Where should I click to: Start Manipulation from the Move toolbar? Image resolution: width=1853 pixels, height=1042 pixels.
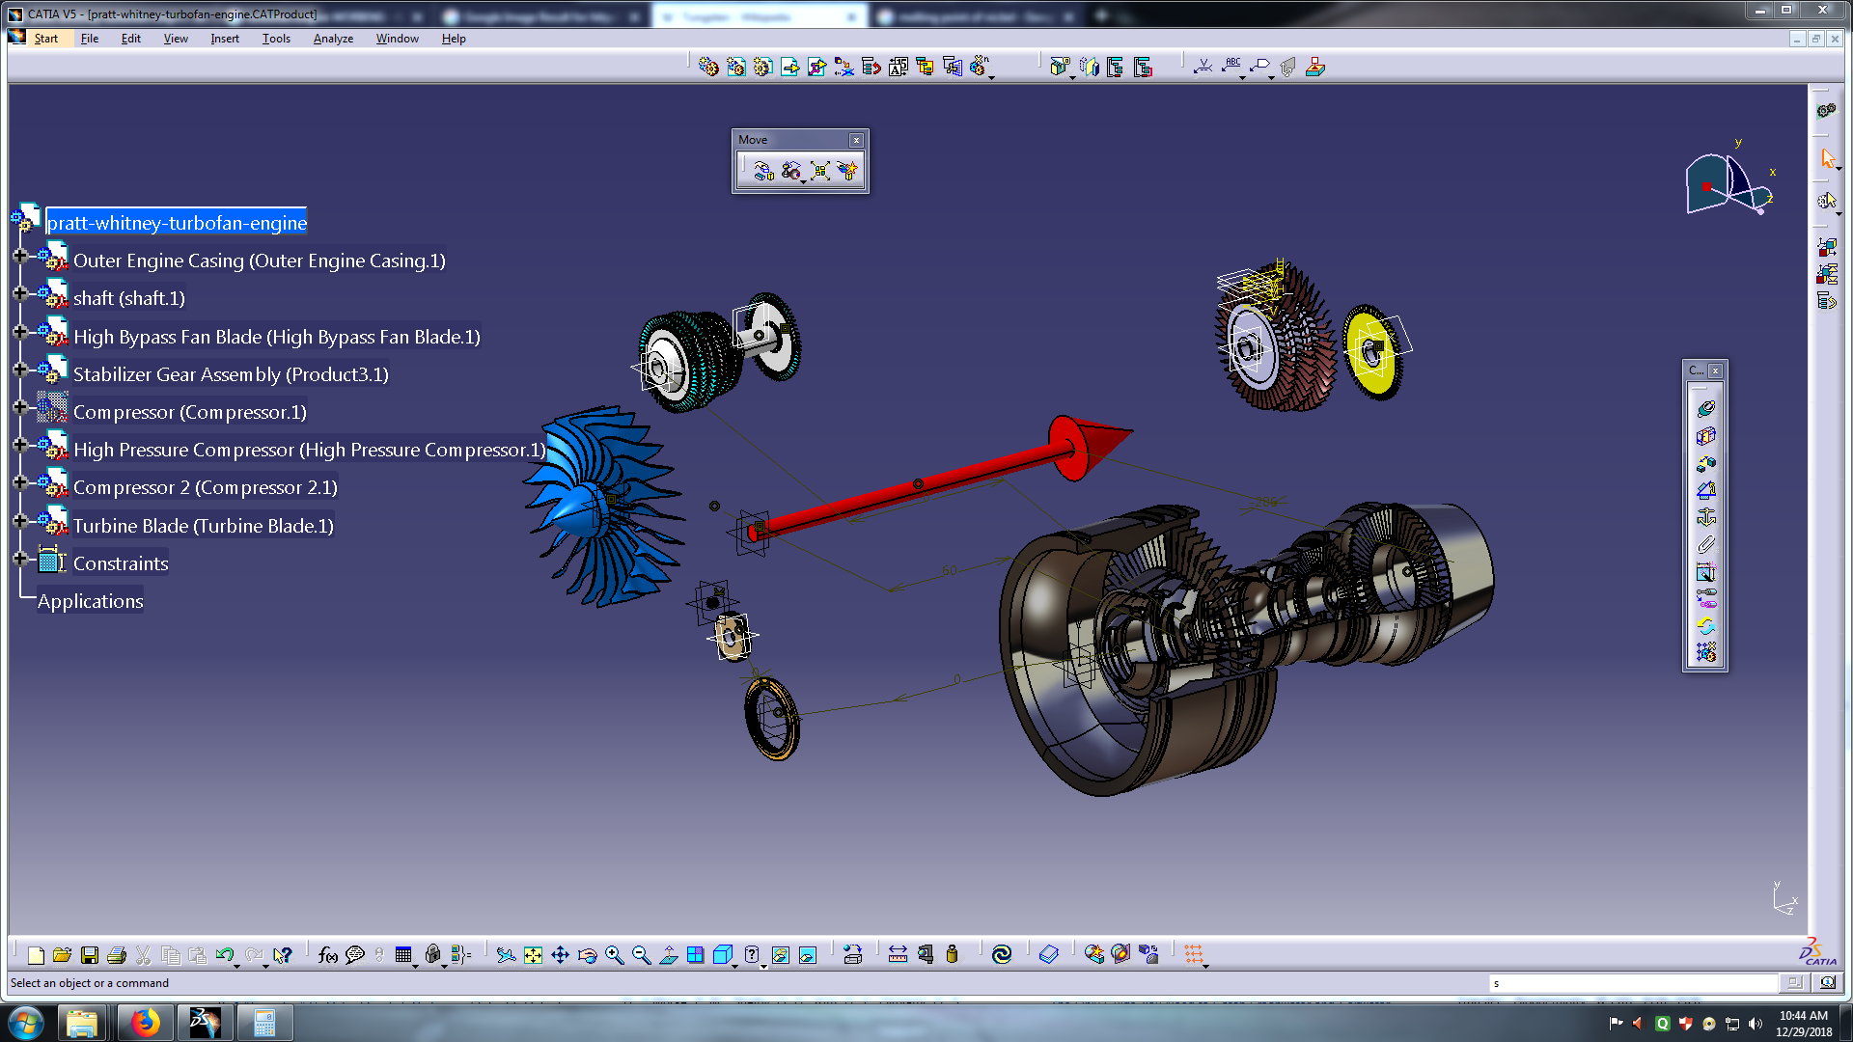click(762, 171)
